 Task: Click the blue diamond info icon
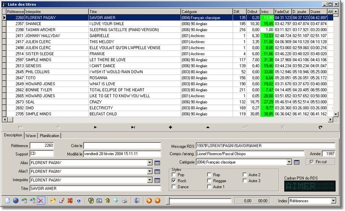[x=79, y=201]
